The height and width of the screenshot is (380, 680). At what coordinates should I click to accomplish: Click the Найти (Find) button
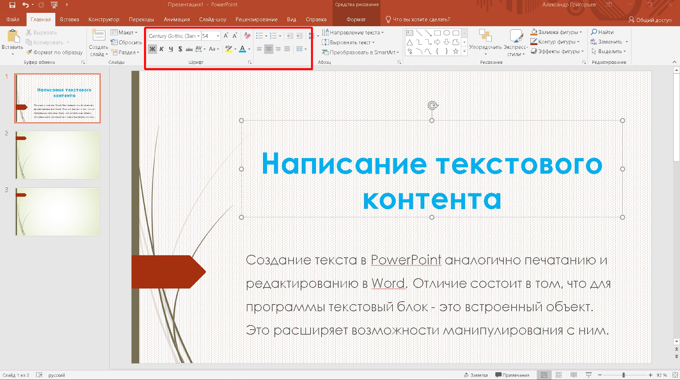(602, 32)
